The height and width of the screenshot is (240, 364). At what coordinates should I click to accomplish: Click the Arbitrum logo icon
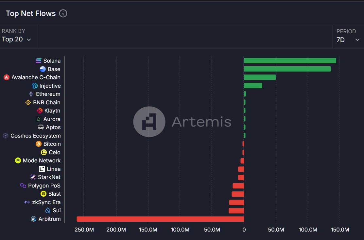pos(34,219)
